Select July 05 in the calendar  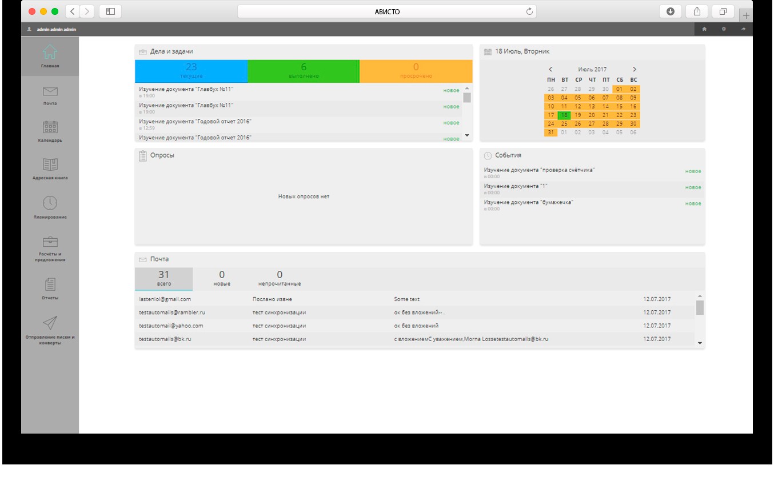(578, 98)
